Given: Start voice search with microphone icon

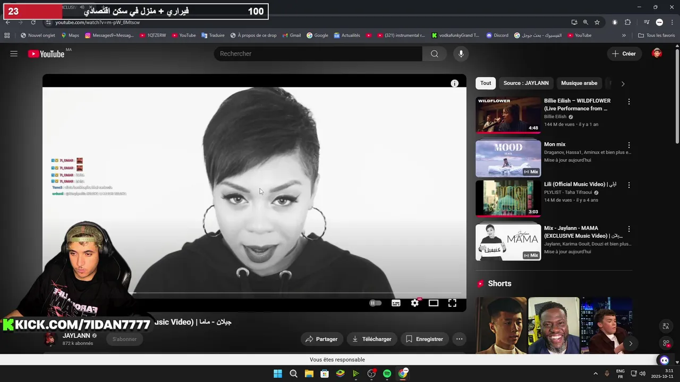Looking at the screenshot, I should [461, 54].
